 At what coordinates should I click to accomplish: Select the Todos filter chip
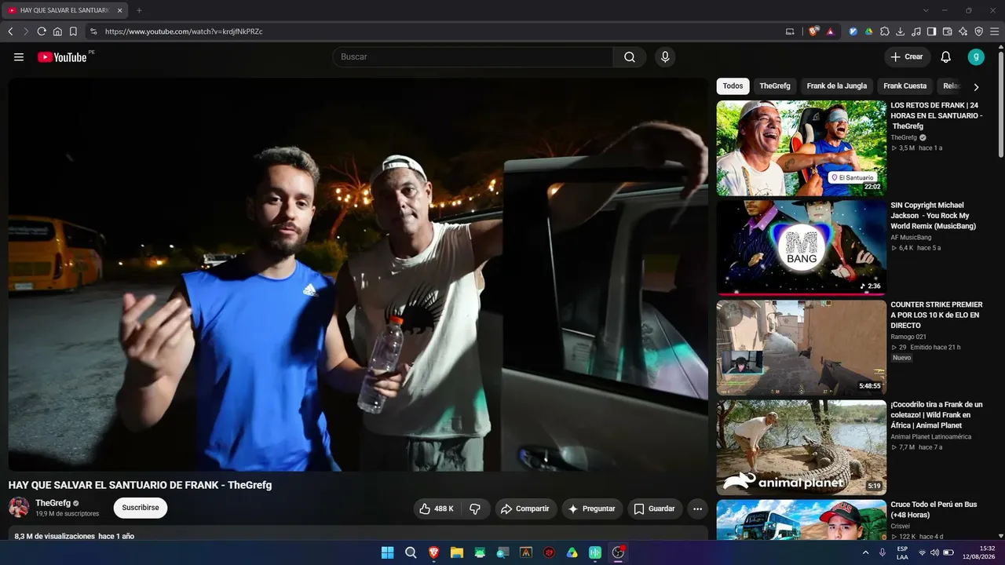coord(733,86)
